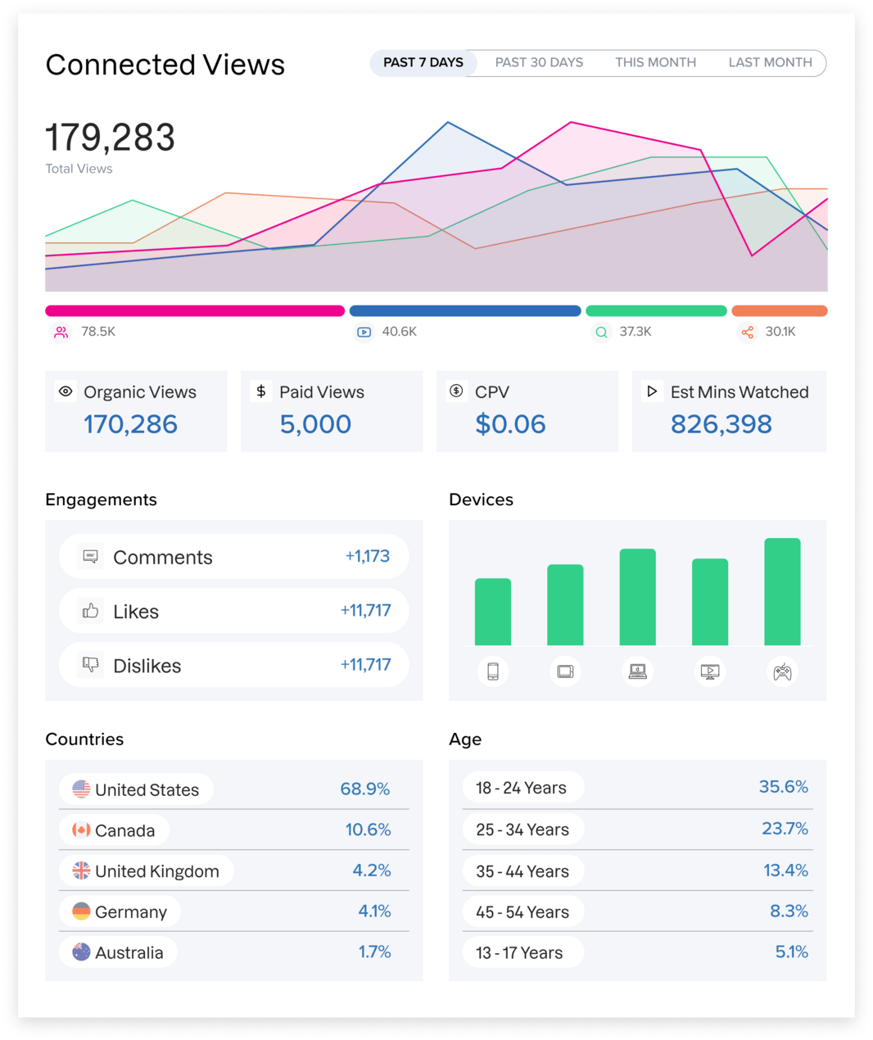This screenshot has width=873, height=1040.
Task: Click the eye icon on Organic Views card
Action: 66,391
